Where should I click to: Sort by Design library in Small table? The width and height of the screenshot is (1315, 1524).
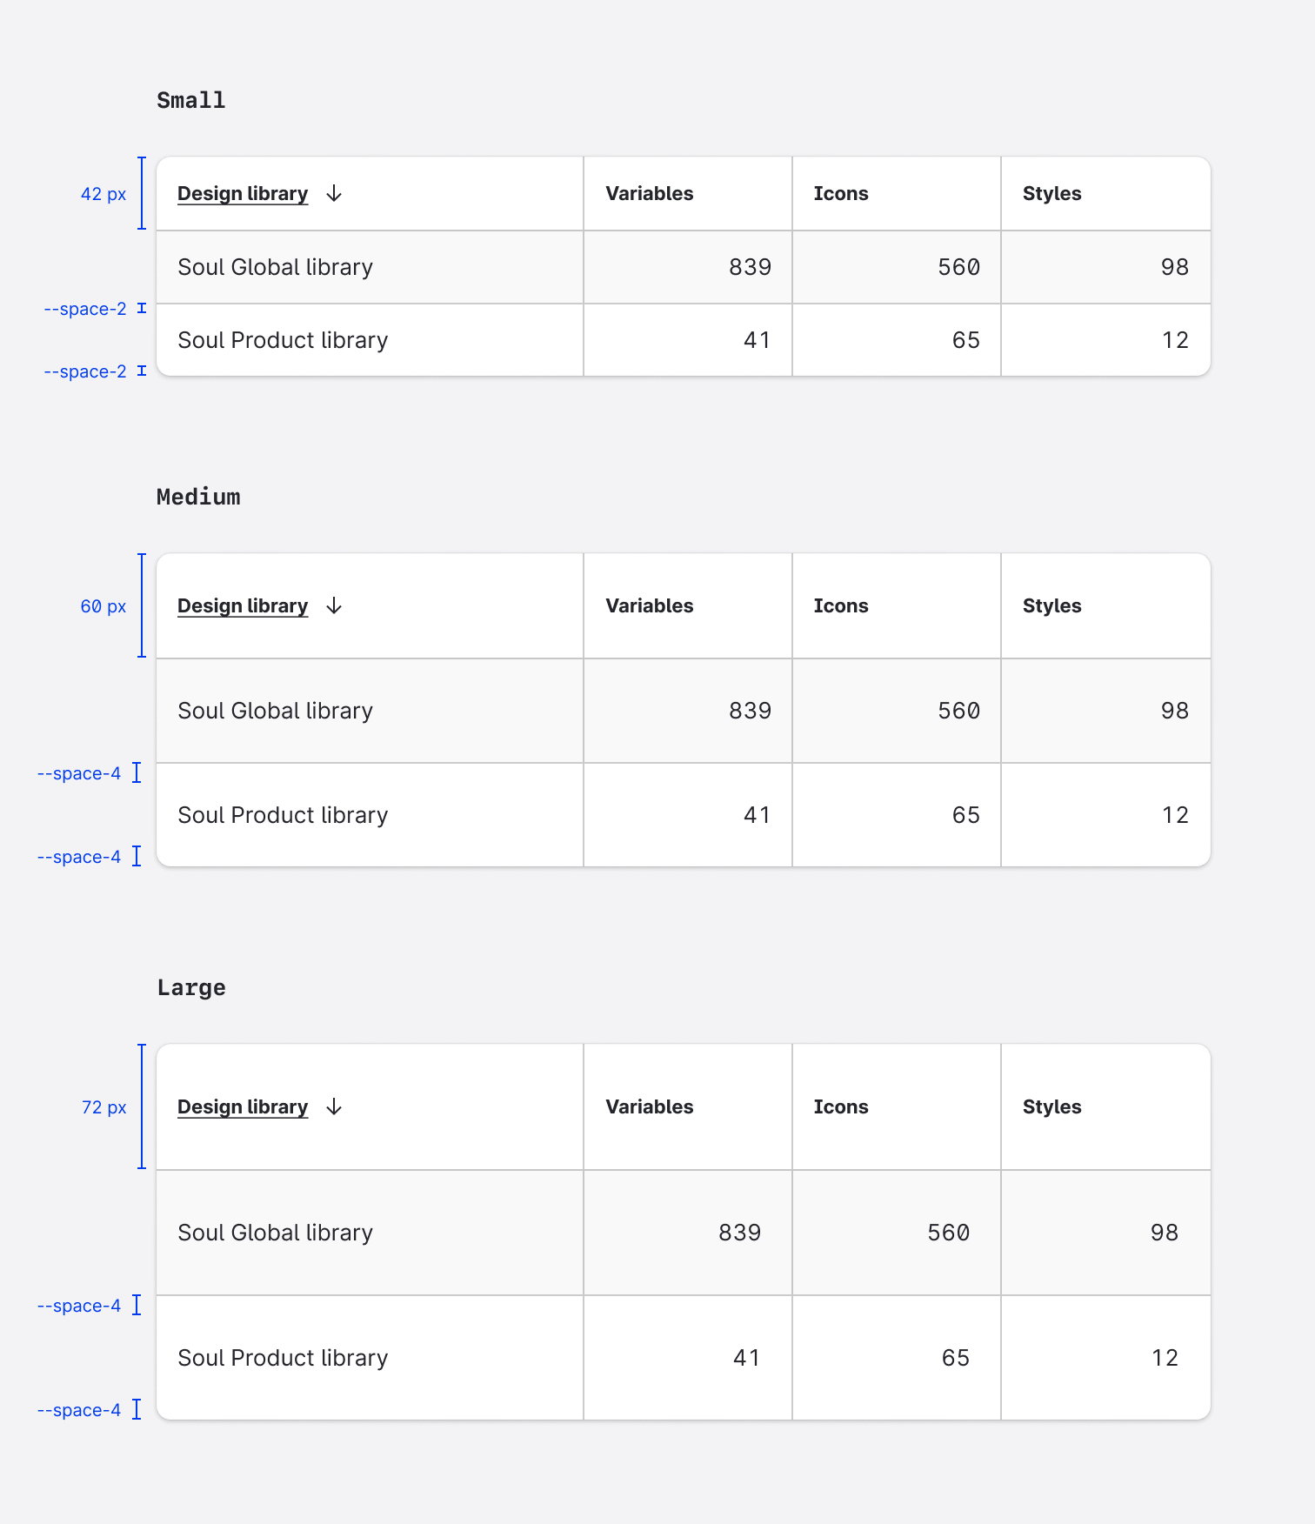coord(243,194)
